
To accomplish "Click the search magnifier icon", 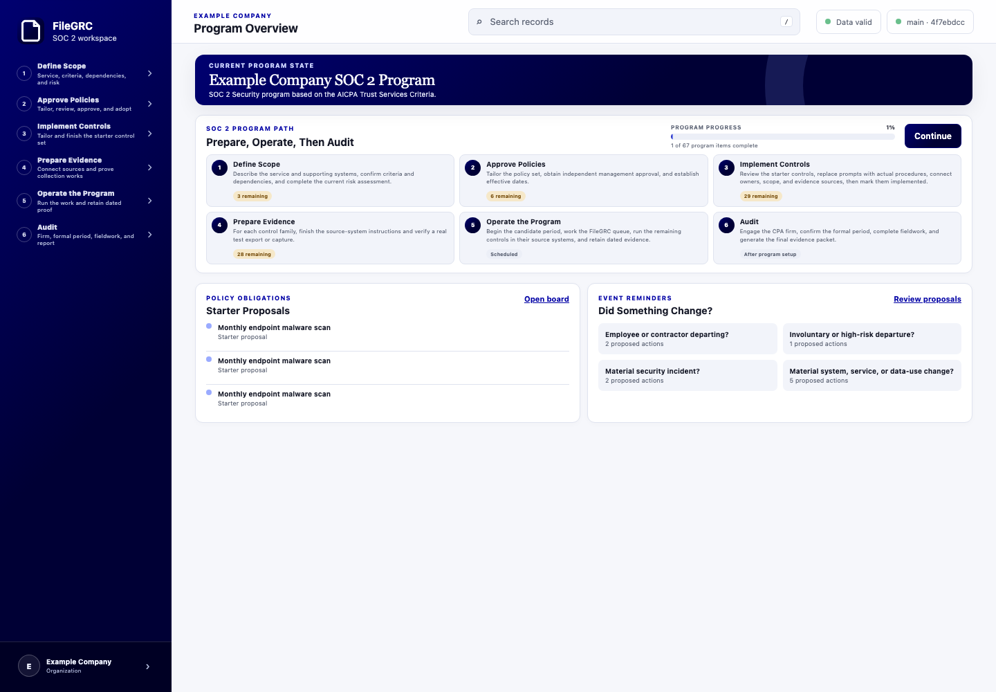I will (479, 22).
